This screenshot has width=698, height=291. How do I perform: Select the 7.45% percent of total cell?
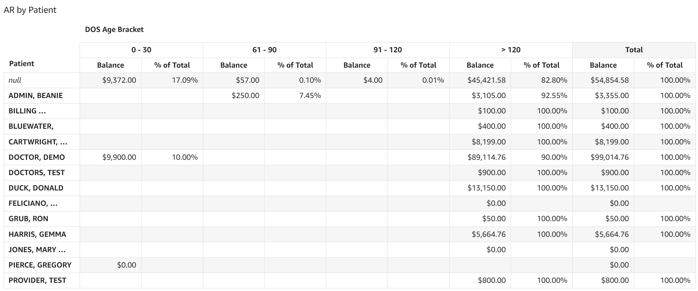310,96
